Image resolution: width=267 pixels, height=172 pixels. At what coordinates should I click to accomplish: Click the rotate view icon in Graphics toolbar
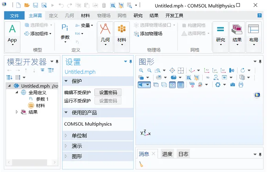tap(243, 70)
